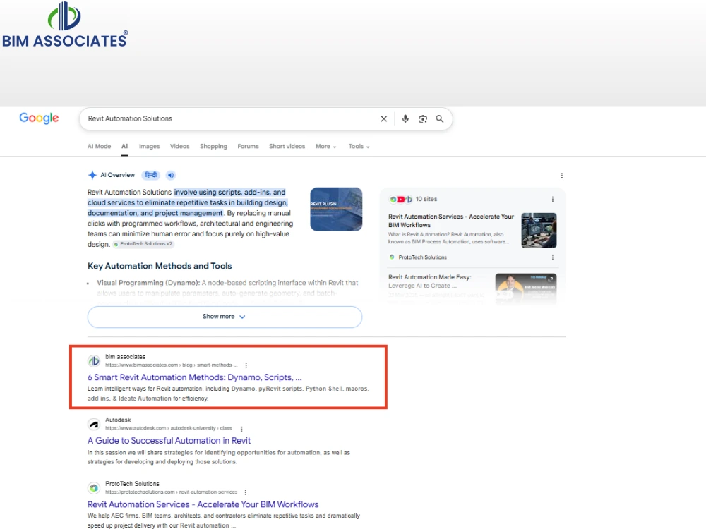Open Google Lens image search icon
706x529 pixels.
423,118
